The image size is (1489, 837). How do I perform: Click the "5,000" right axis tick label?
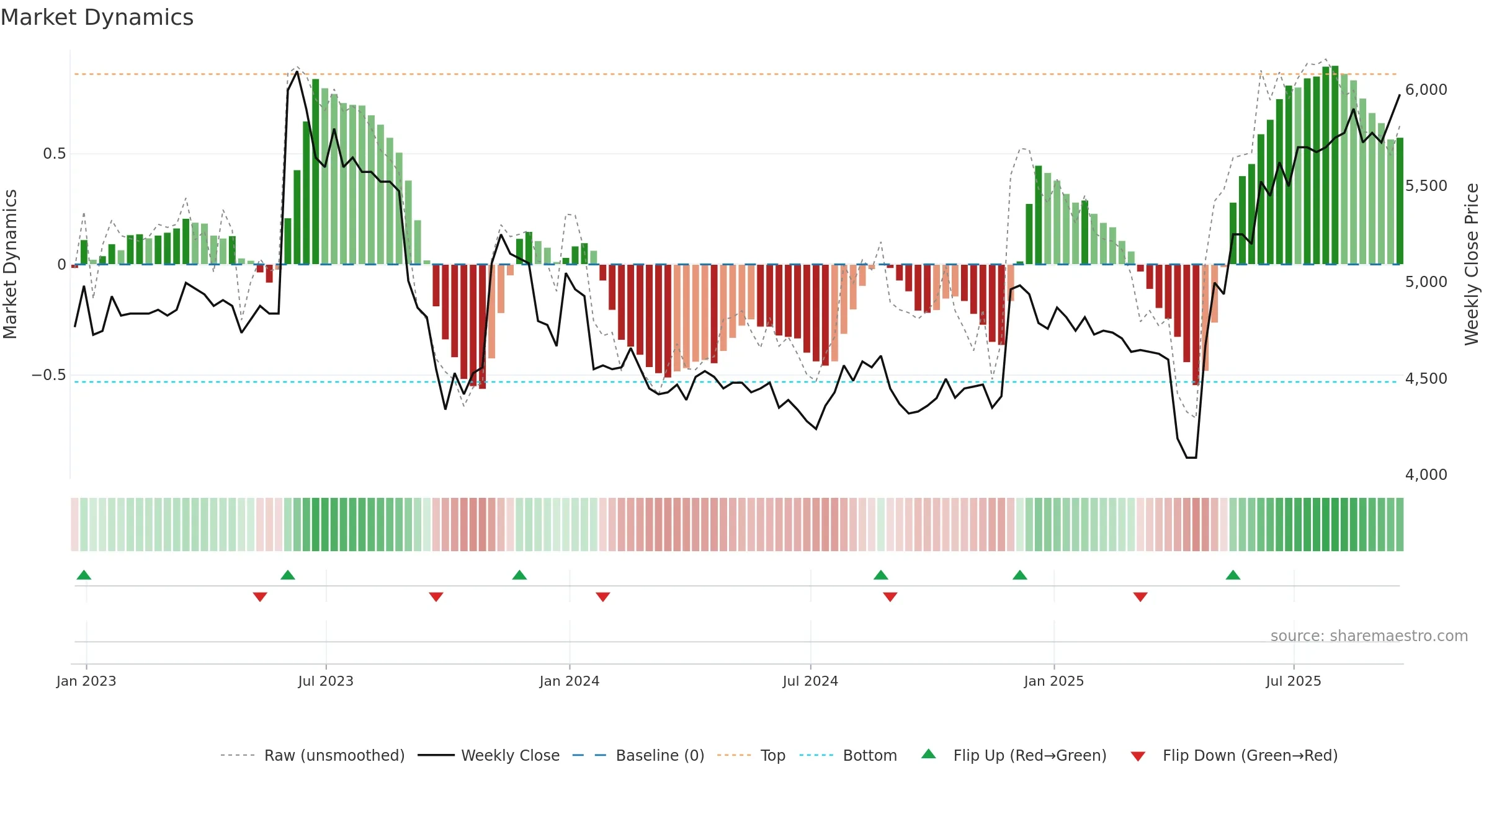pyautogui.click(x=1426, y=282)
